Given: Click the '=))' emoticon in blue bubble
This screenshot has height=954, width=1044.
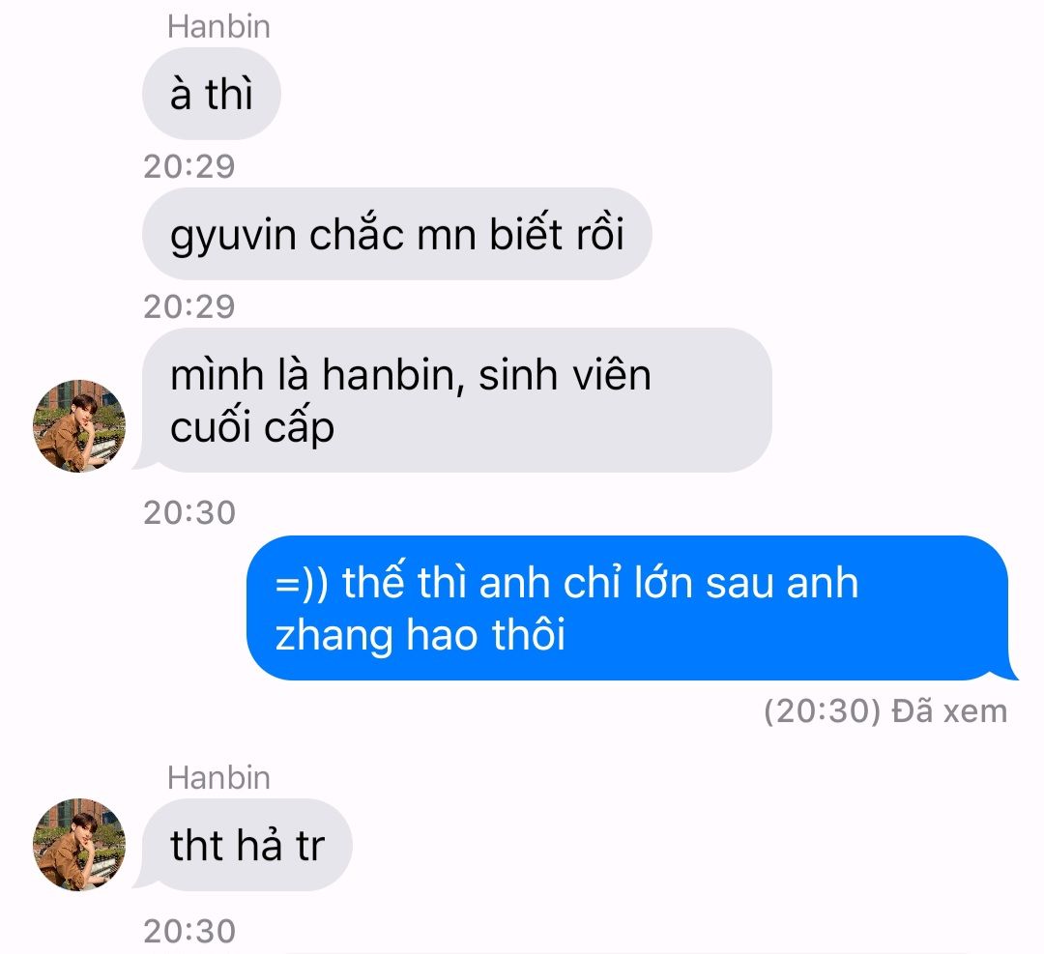Looking at the screenshot, I should coord(302,584).
